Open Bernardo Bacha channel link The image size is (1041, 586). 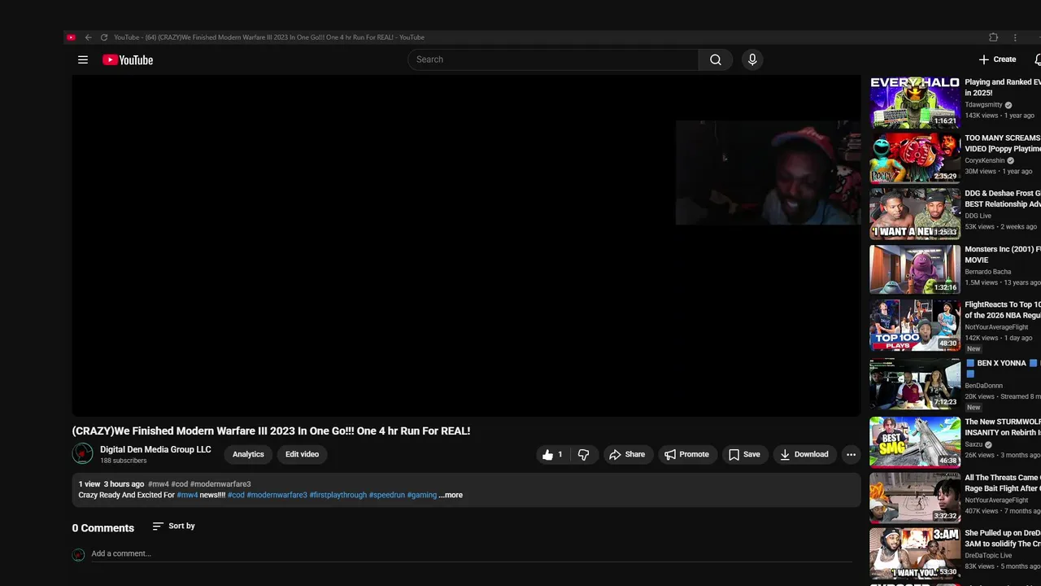988,272
